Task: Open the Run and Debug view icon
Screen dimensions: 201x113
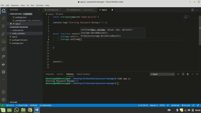Action: tap(3, 34)
